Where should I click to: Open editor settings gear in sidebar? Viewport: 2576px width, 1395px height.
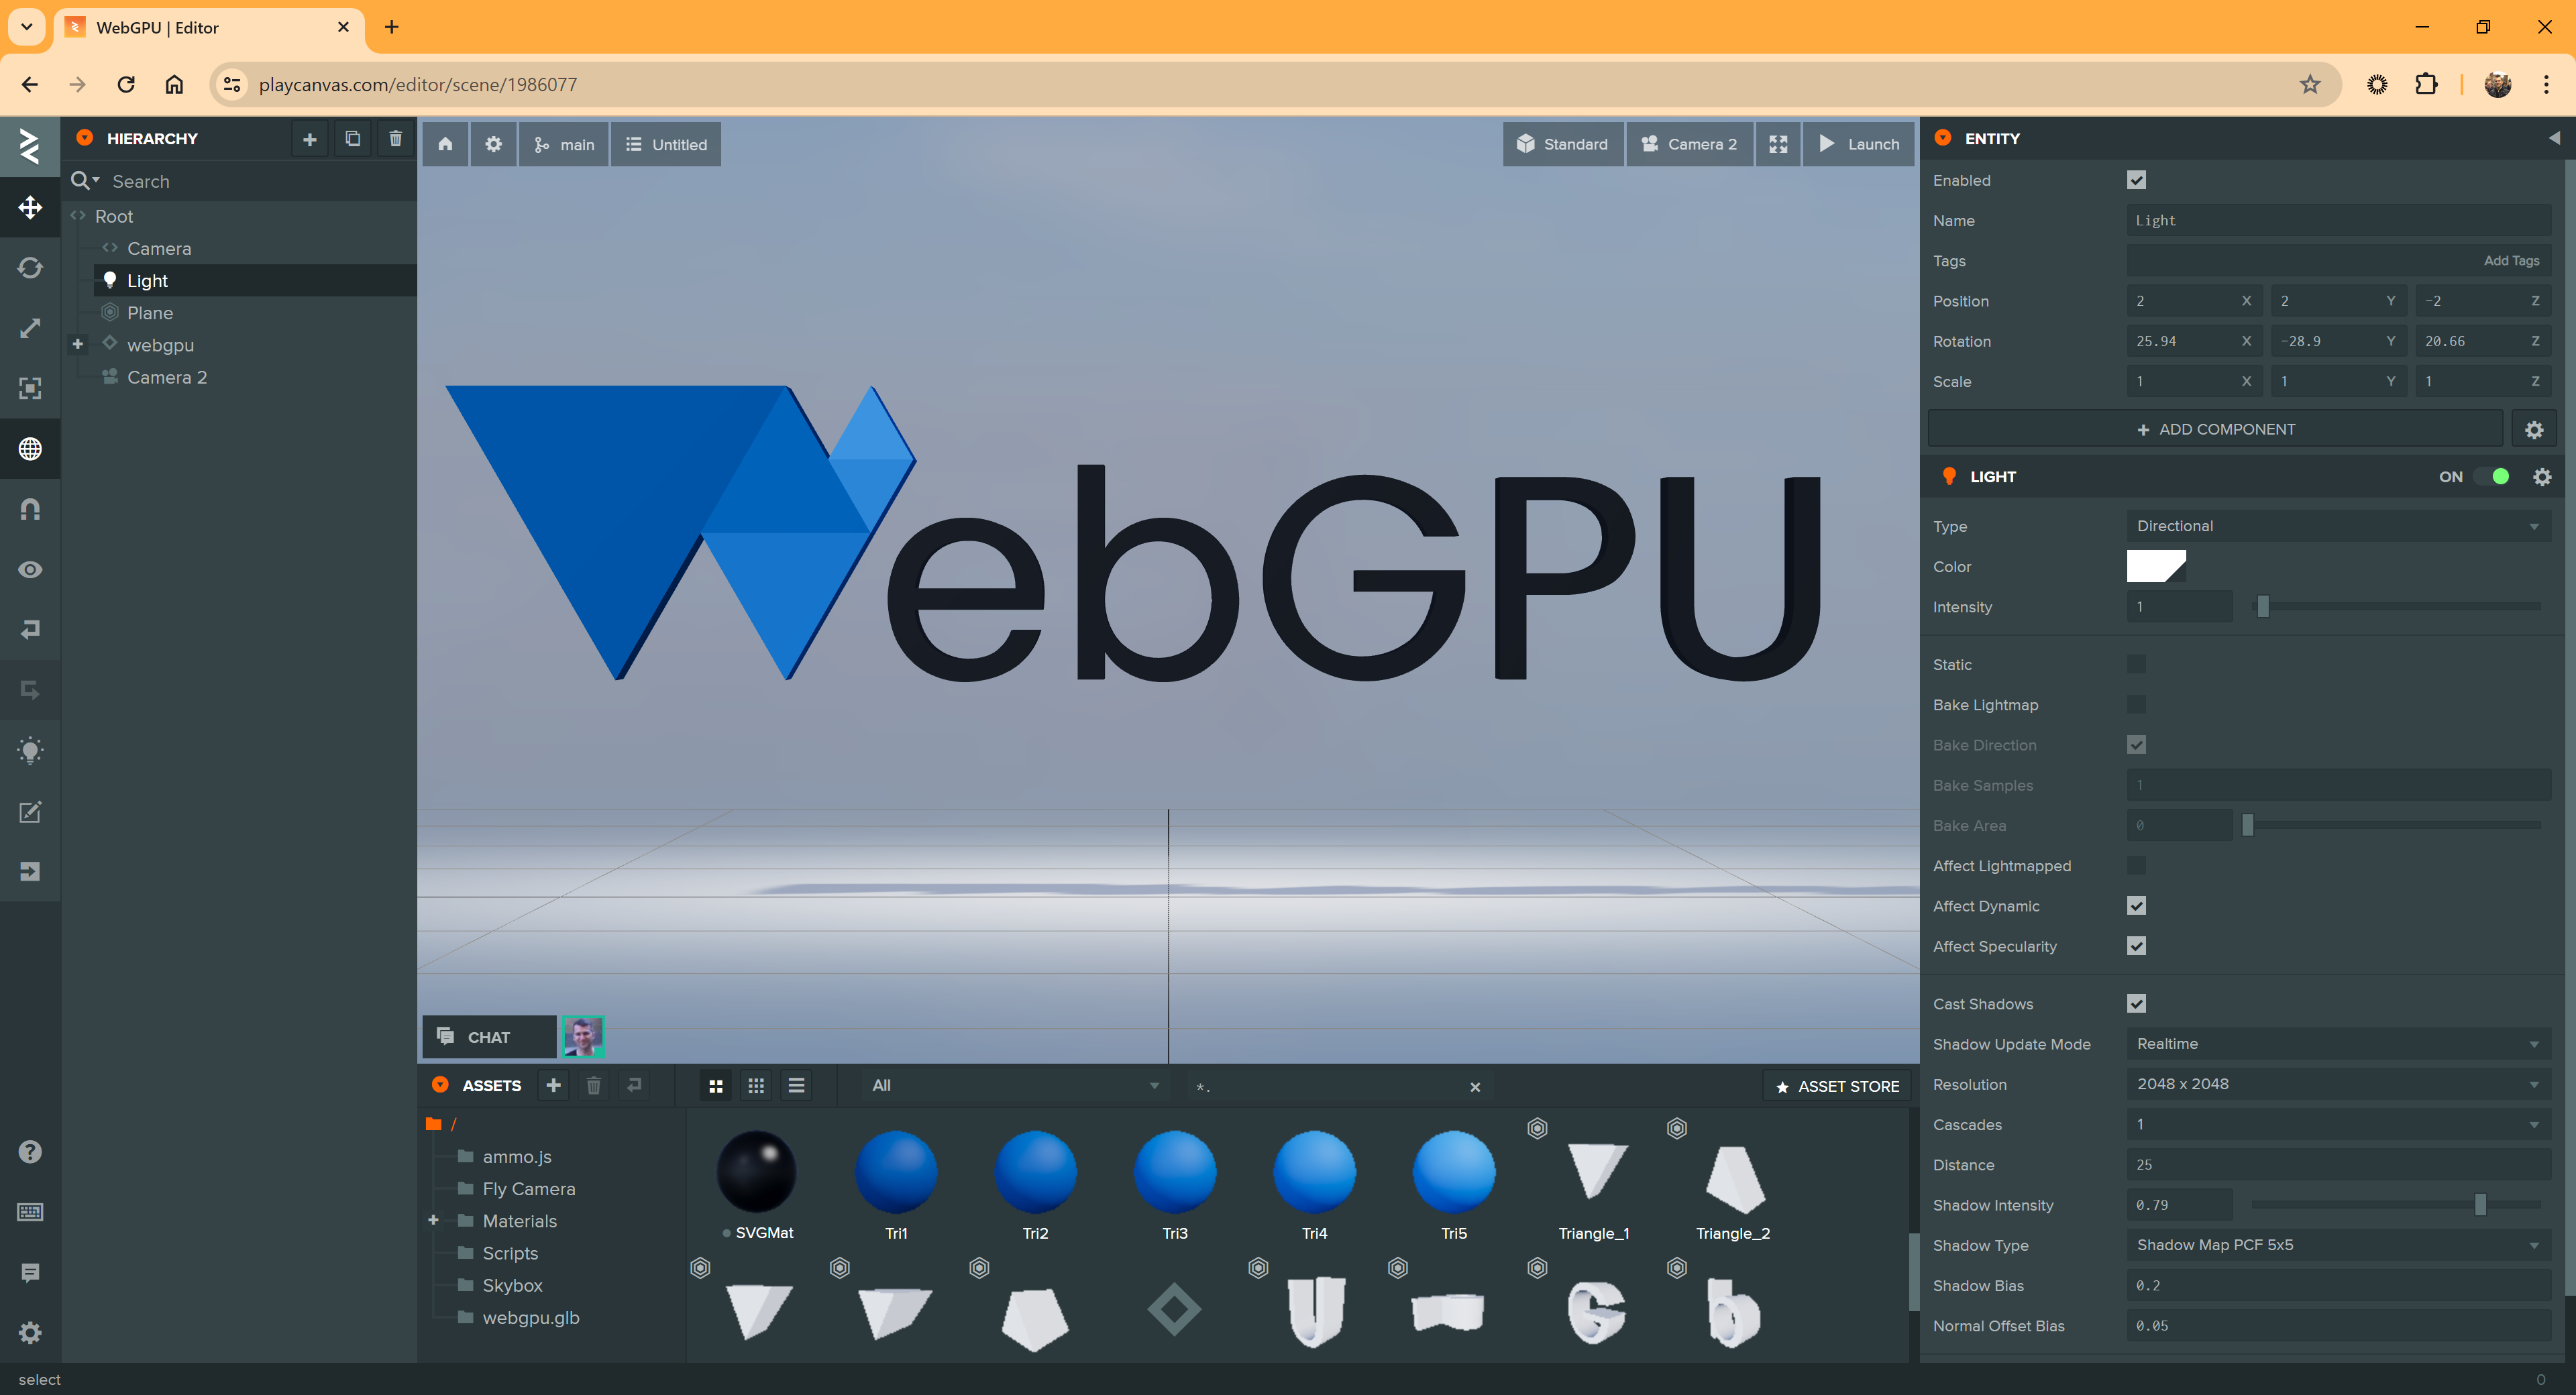pyautogui.click(x=30, y=1332)
